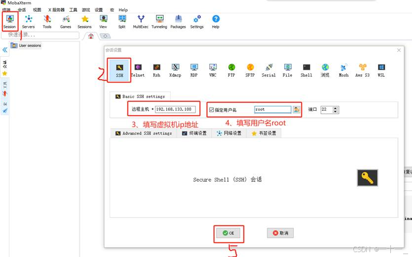Click the username field containing root
Image resolution: width=412 pixels, height=257 pixels.
point(273,109)
